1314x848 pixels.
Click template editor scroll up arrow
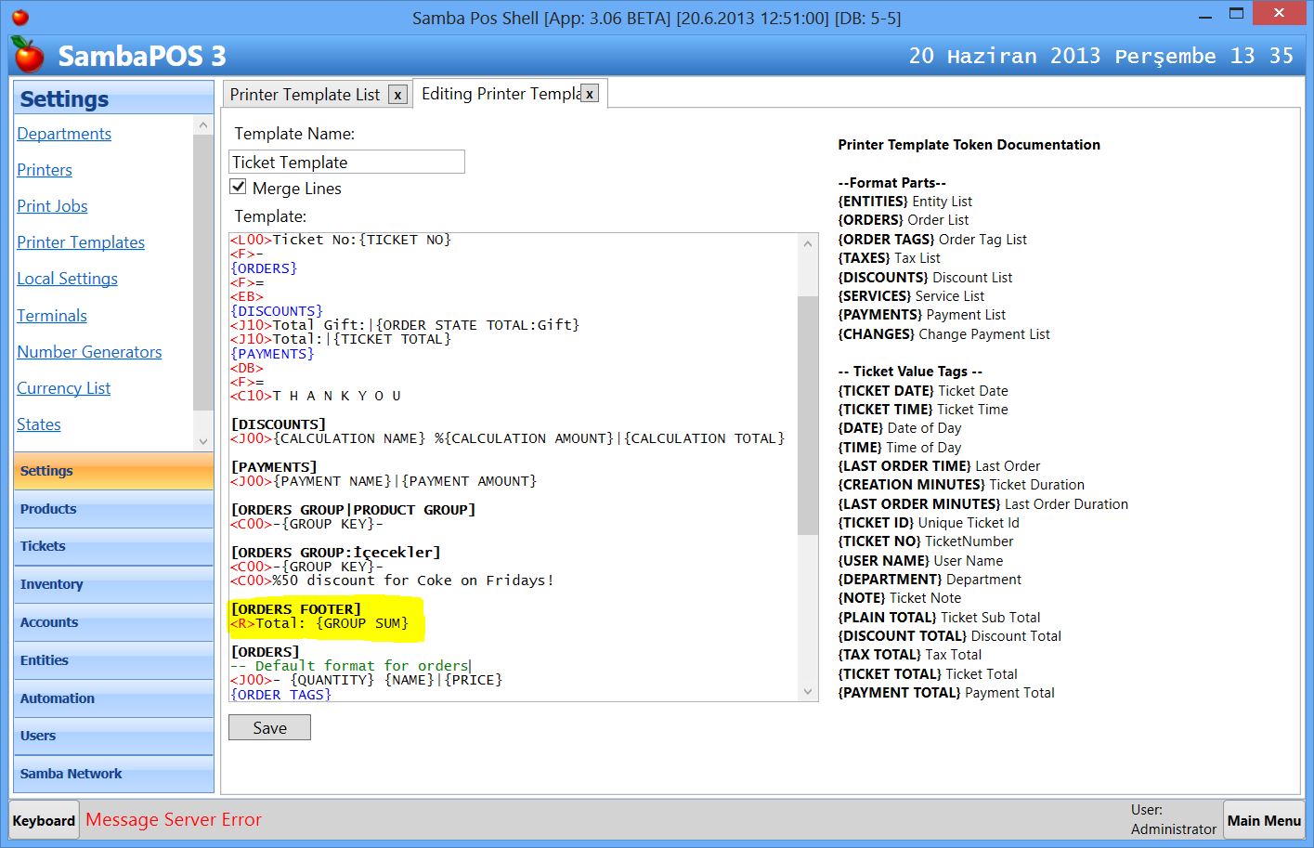click(x=807, y=244)
